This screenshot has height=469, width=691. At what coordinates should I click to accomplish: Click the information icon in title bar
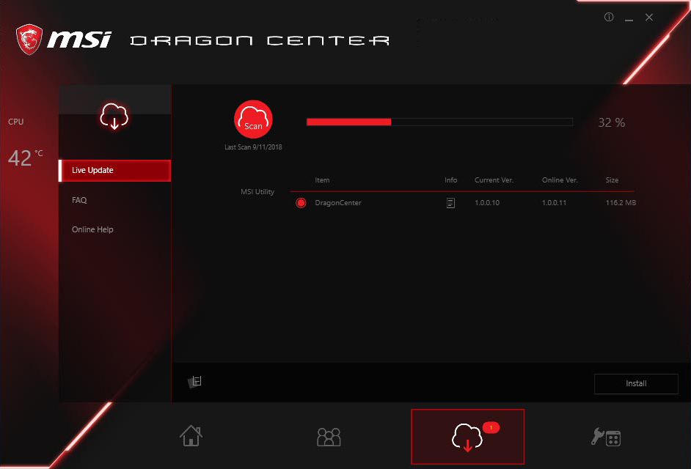pos(609,18)
